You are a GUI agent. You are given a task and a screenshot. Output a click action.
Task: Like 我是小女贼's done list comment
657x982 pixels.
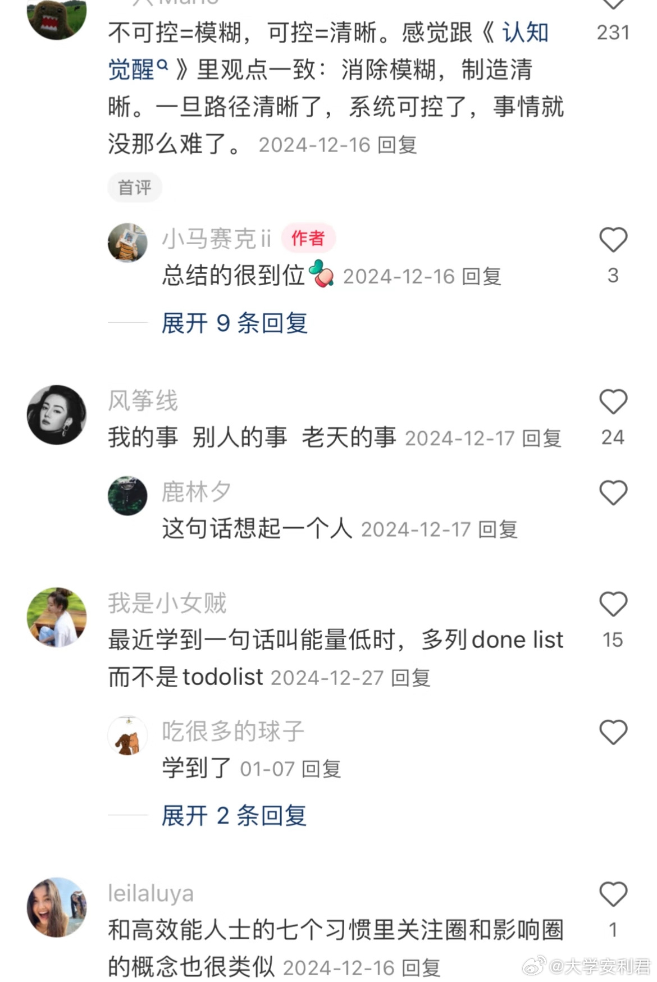(x=613, y=605)
